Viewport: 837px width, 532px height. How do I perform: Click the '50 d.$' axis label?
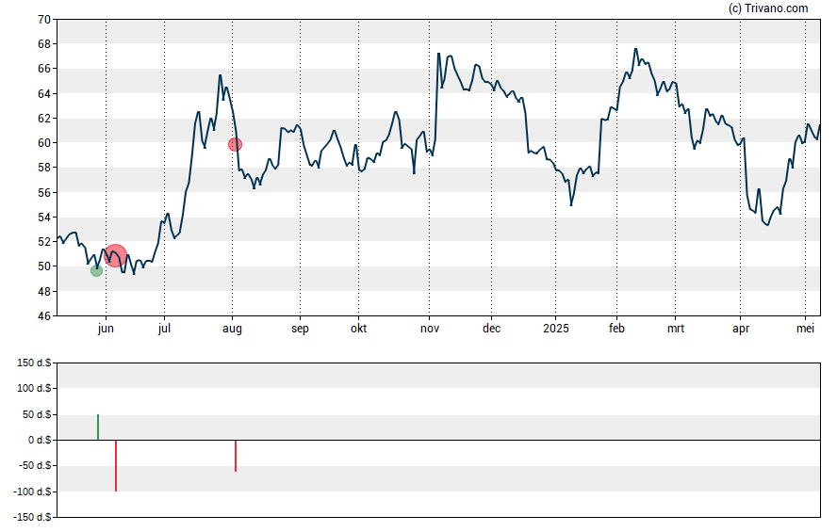(37, 414)
